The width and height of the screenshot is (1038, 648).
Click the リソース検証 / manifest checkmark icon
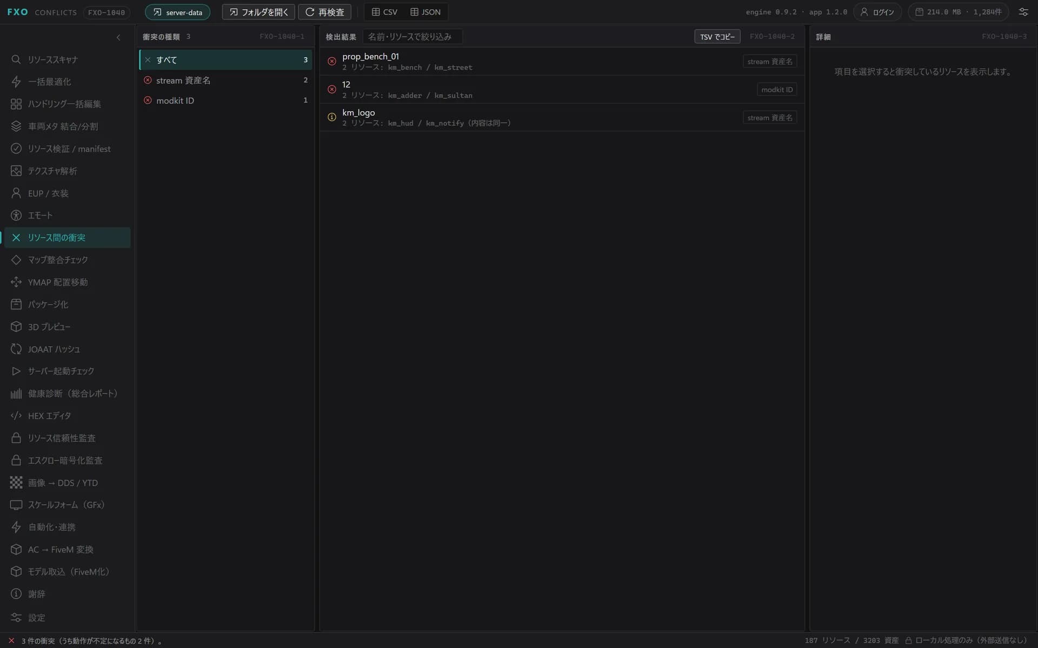point(16,148)
